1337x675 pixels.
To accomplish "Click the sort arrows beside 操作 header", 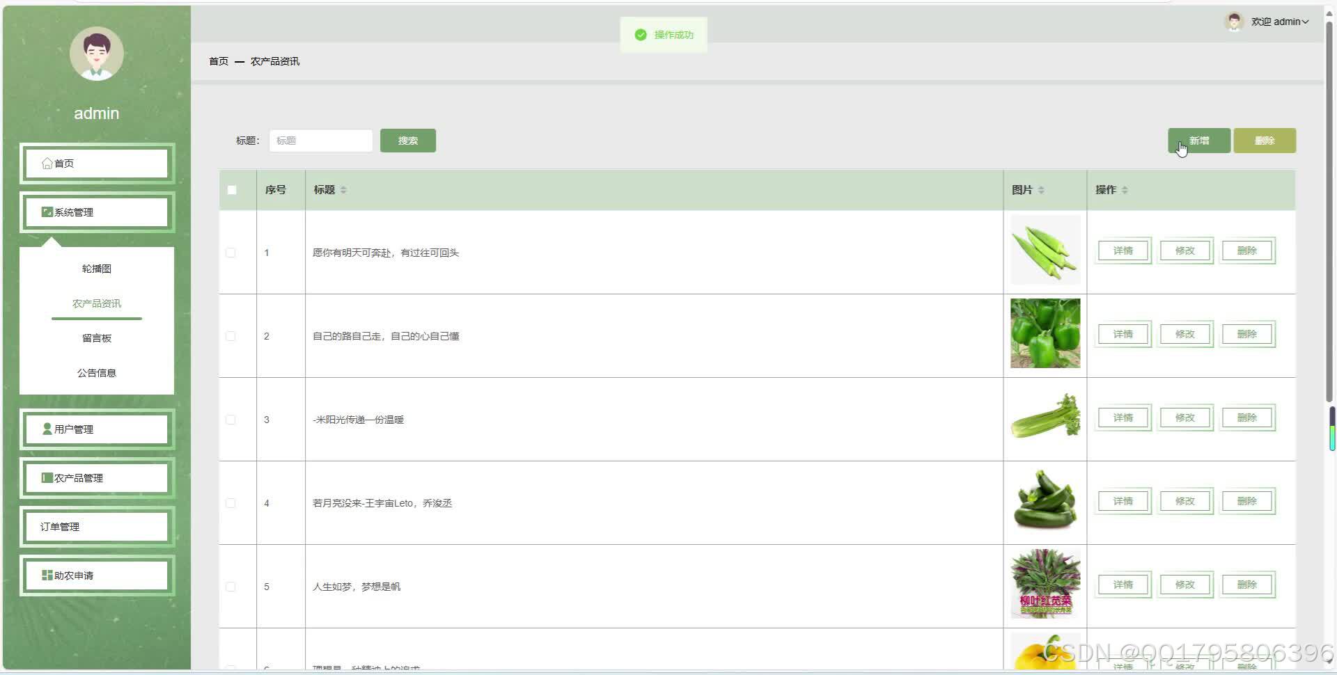I will coord(1125,190).
